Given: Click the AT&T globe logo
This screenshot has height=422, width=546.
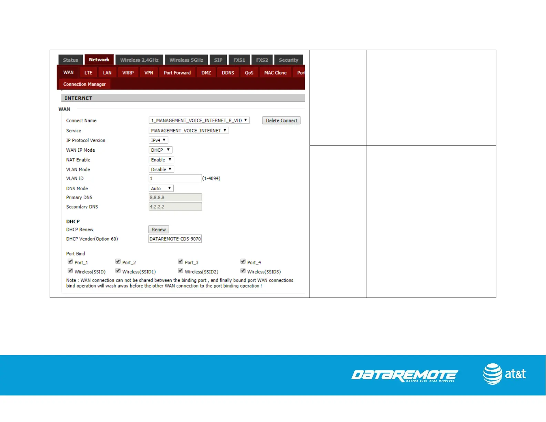Looking at the screenshot, I should click(x=492, y=374).
